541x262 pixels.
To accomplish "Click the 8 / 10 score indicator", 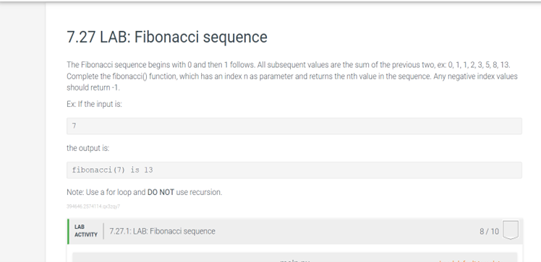I will [x=489, y=232].
